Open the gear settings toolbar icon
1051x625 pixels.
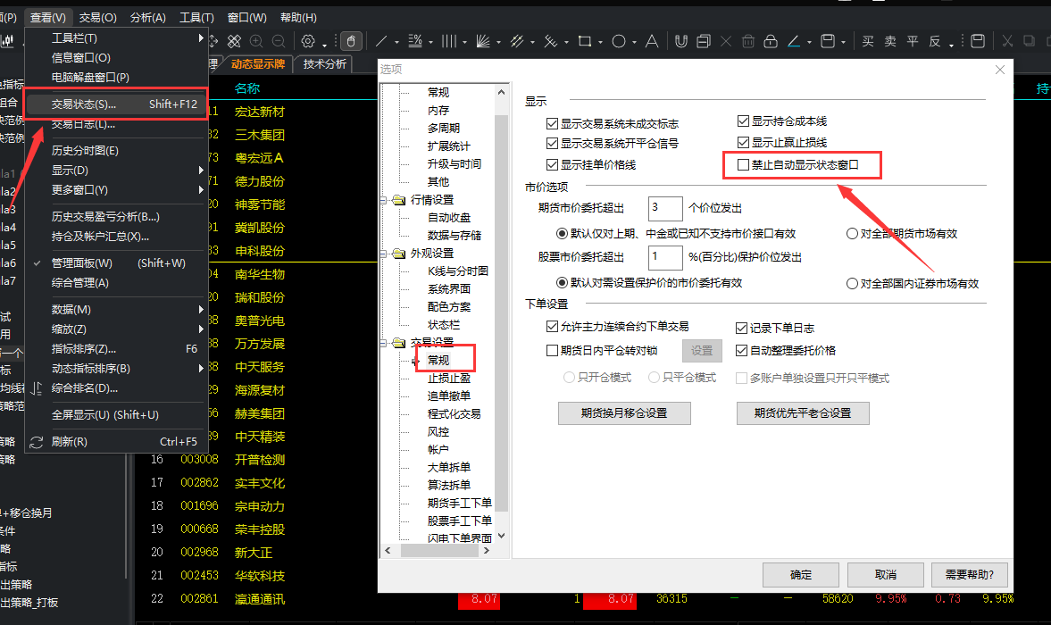click(x=308, y=42)
